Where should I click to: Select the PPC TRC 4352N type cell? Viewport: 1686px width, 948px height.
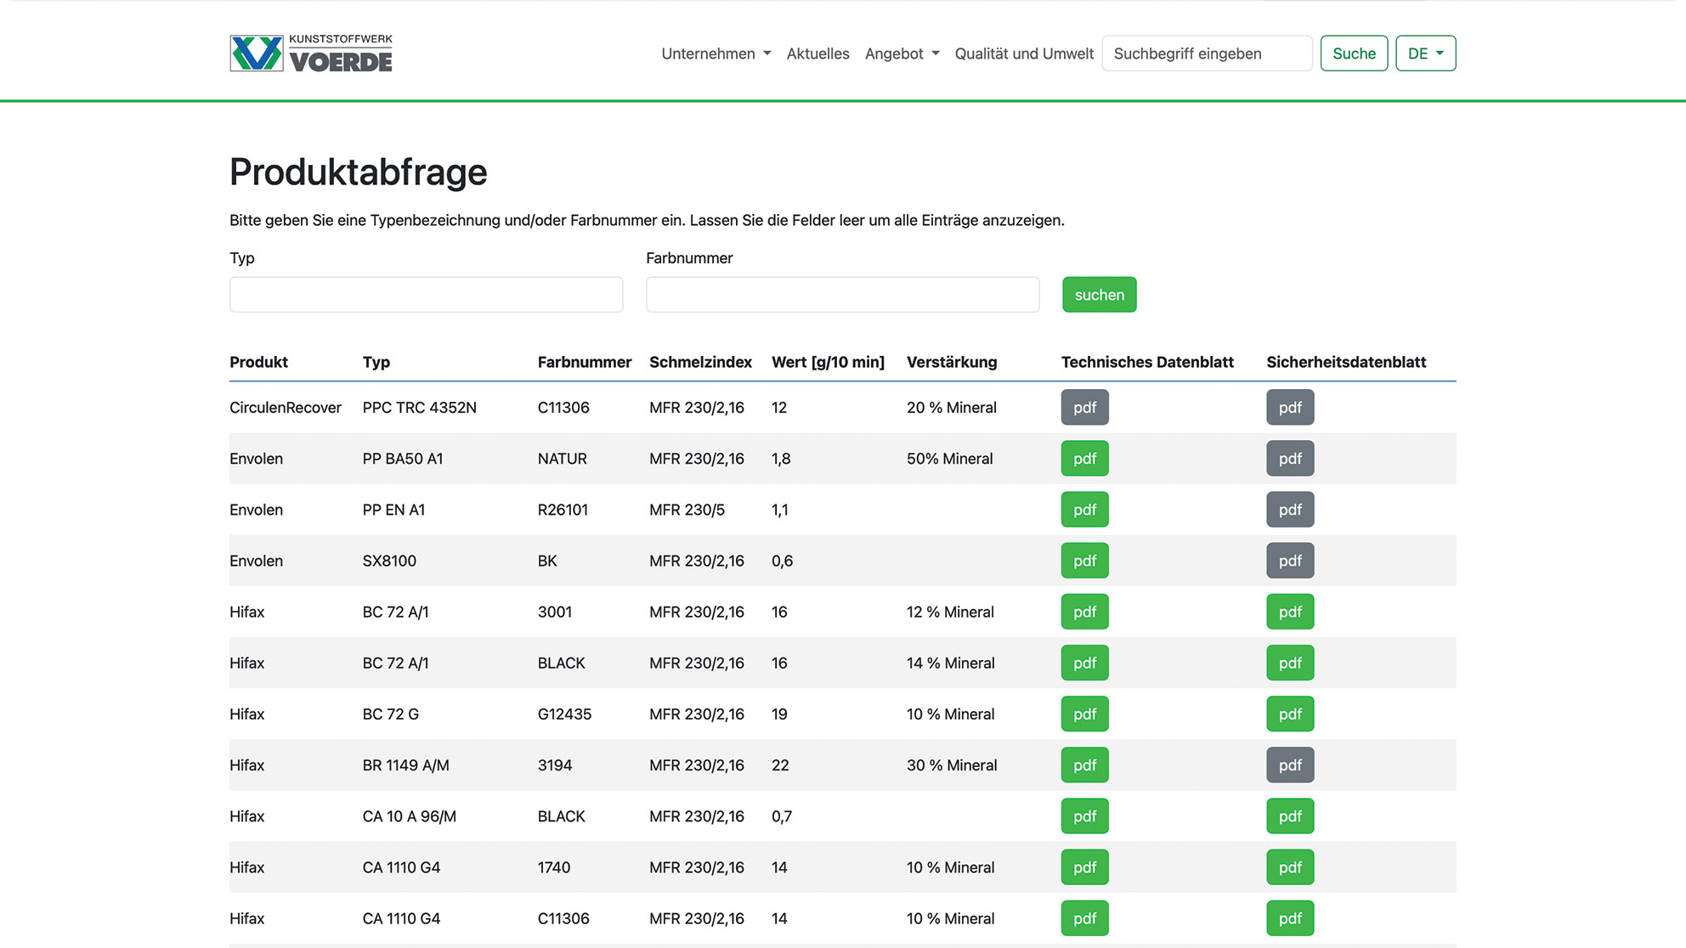click(x=419, y=408)
